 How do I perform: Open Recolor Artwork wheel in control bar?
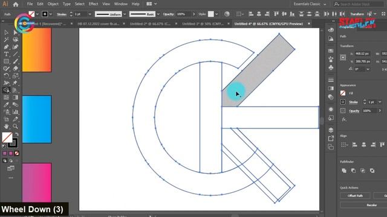click(x=227, y=14)
